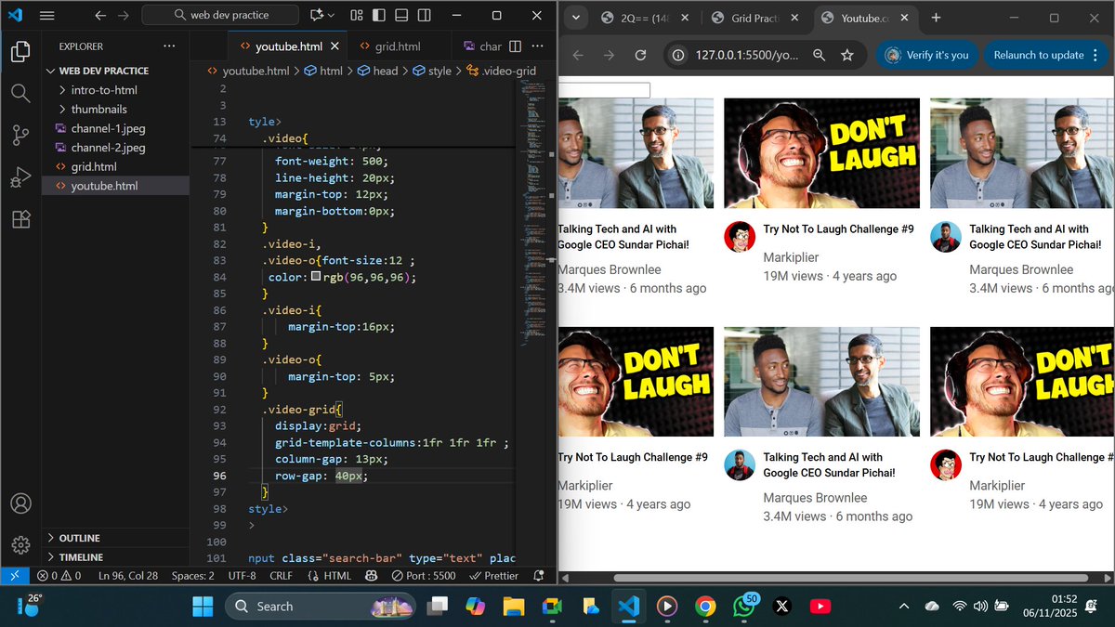Open grid.html in the file explorer
This screenshot has width=1115, height=627.
click(x=94, y=166)
